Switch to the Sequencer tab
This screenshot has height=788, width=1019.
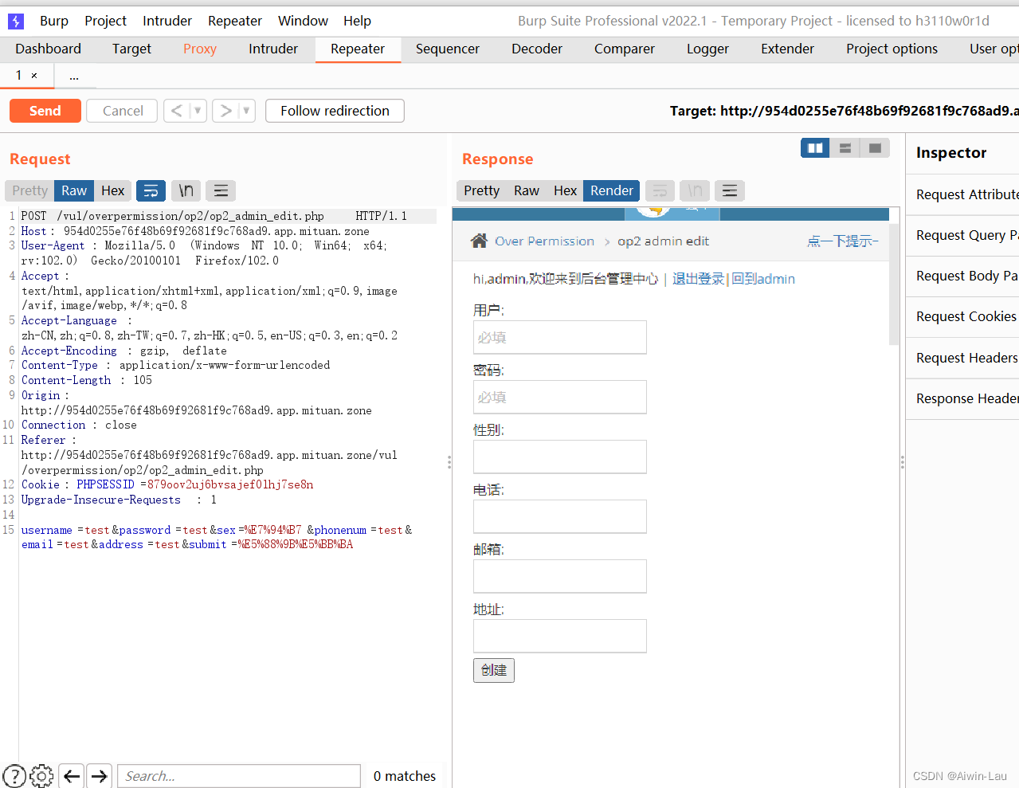(x=448, y=49)
